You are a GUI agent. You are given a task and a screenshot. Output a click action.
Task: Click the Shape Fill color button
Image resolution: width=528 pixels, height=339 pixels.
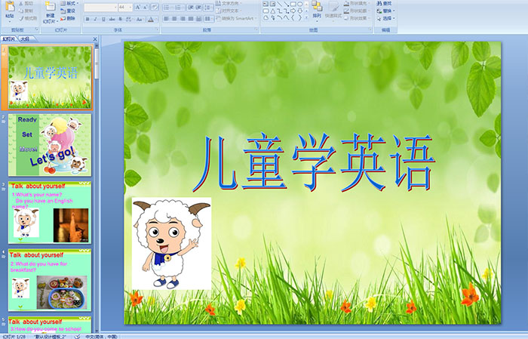point(356,3)
